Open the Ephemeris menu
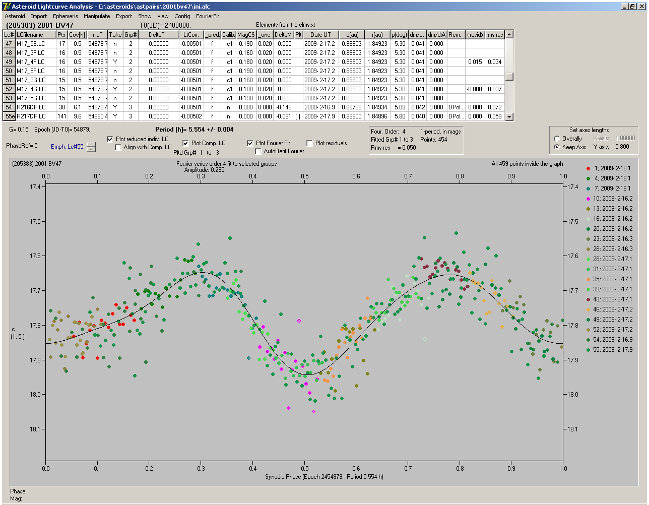Image resolution: width=649 pixels, height=505 pixels. [66, 16]
